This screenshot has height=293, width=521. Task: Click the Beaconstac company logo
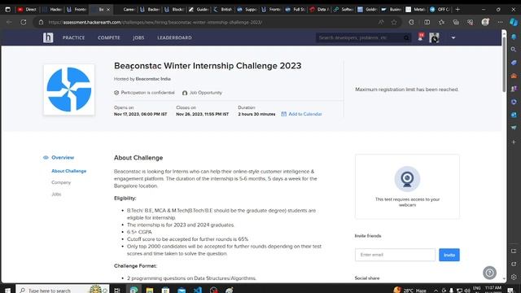tap(69, 90)
